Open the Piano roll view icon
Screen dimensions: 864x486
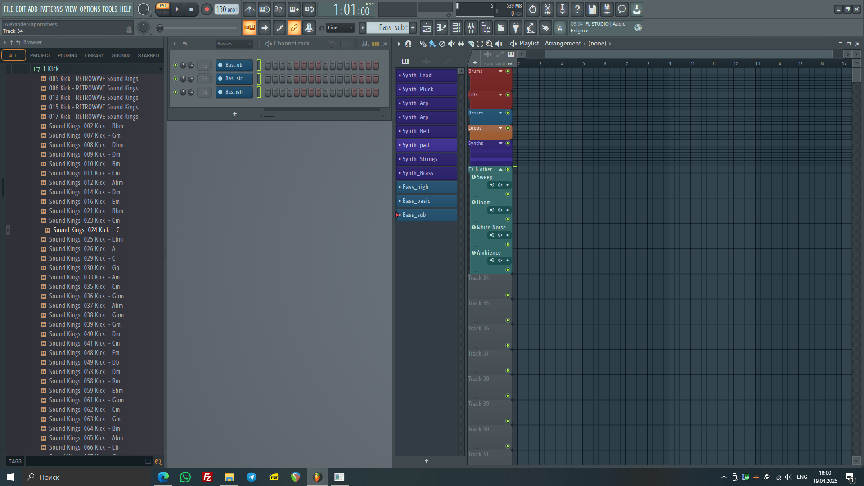(x=441, y=28)
